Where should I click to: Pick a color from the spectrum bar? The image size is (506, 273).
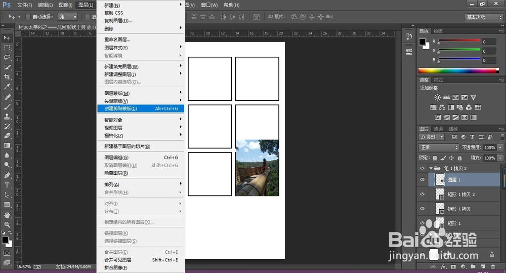[458, 71]
